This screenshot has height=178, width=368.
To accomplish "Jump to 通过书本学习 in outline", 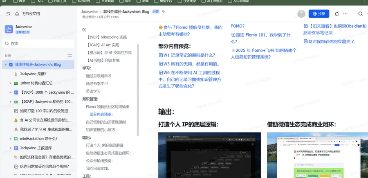I will coord(96,83).
